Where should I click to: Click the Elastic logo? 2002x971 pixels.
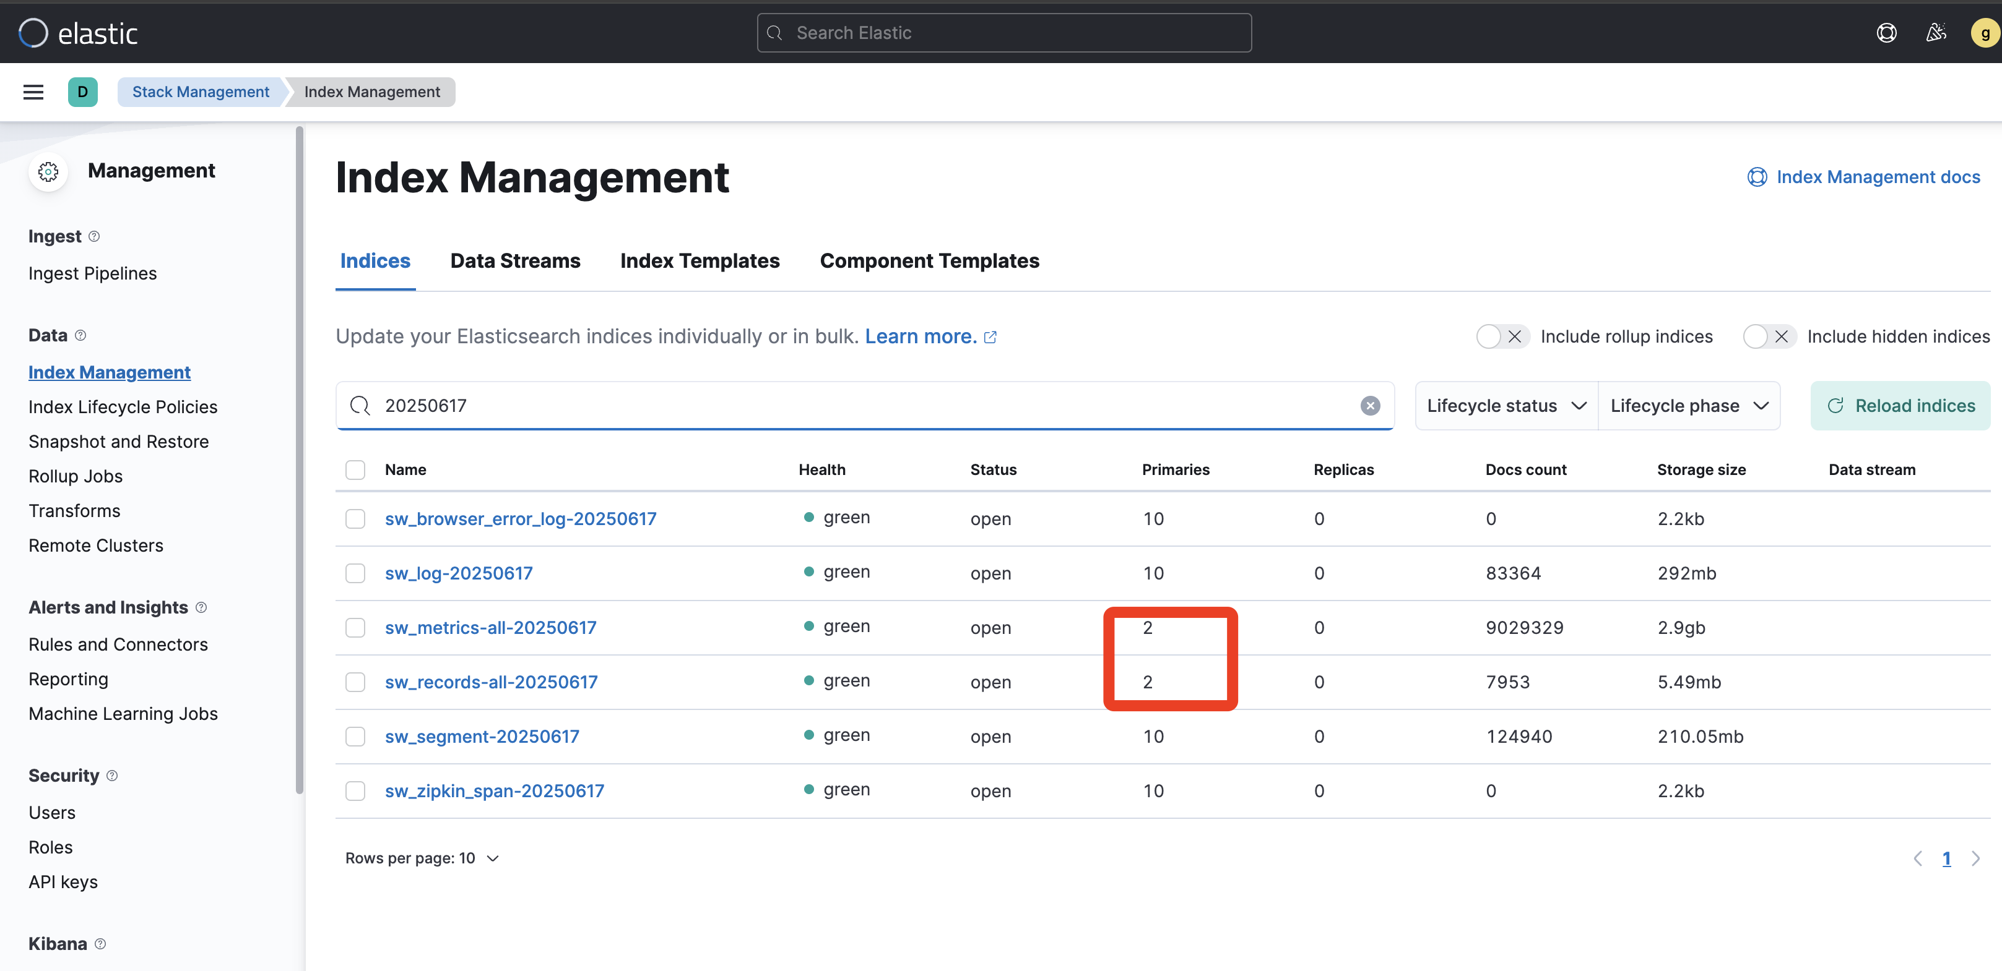pos(78,33)
